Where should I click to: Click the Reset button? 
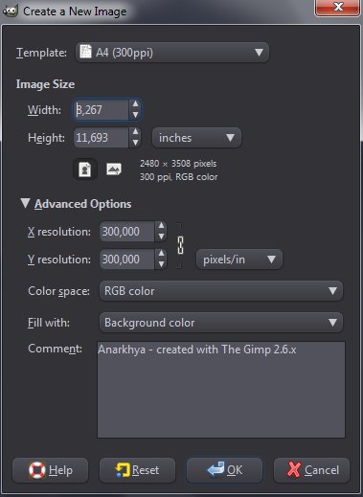[x=137, y=470]
